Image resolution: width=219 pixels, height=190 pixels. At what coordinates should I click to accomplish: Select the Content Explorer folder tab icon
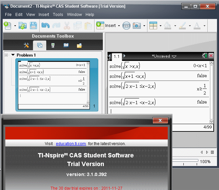[79, 46]
